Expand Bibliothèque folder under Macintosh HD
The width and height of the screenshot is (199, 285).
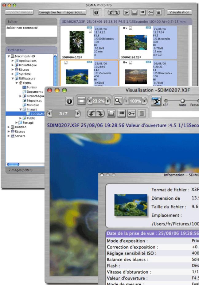coord(13,65)
